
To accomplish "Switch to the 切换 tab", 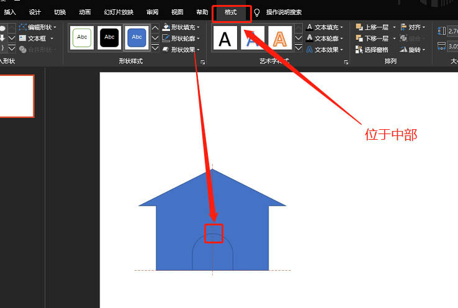I will [x=60, y=12].
